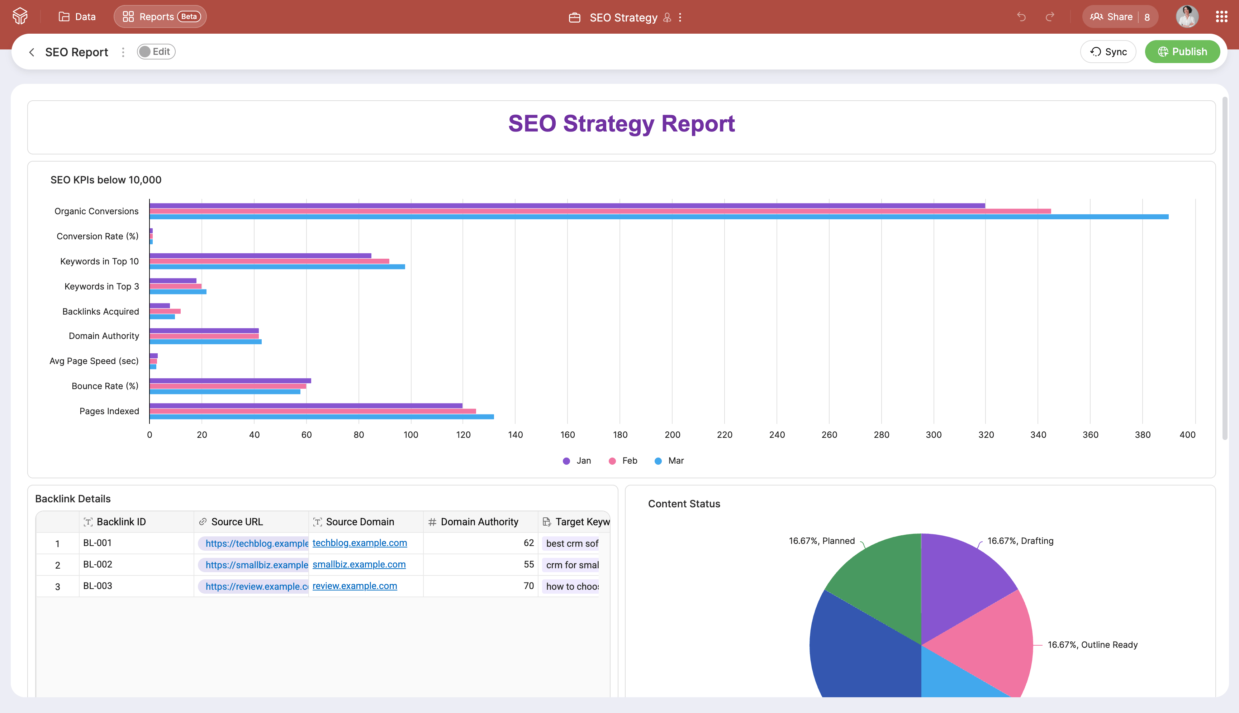This screenshot has height=713, width=1239.
Task: Toggle the Feb legend series
Action: coord(623,461)
